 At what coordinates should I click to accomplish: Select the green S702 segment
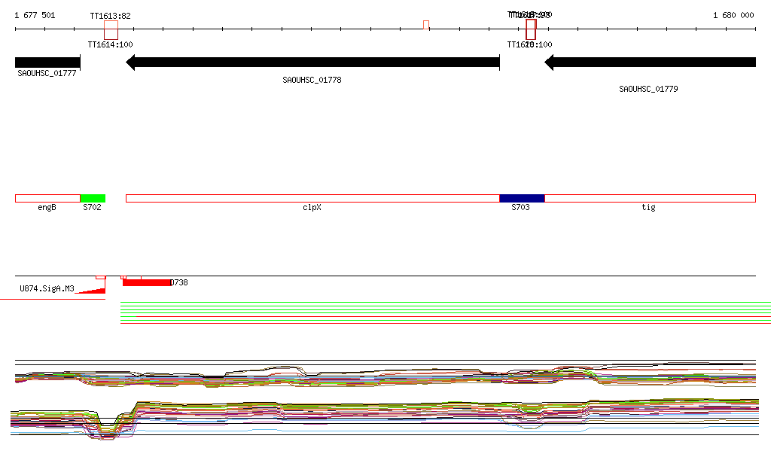[x=93, y=198]
